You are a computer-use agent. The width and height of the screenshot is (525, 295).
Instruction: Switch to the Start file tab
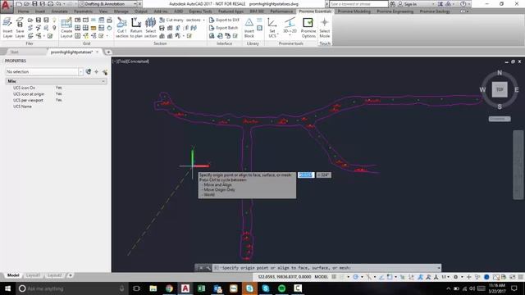click(15, 52)
